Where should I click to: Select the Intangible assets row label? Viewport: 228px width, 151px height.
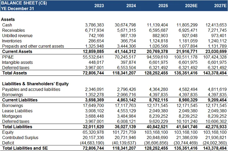[17, 62]
